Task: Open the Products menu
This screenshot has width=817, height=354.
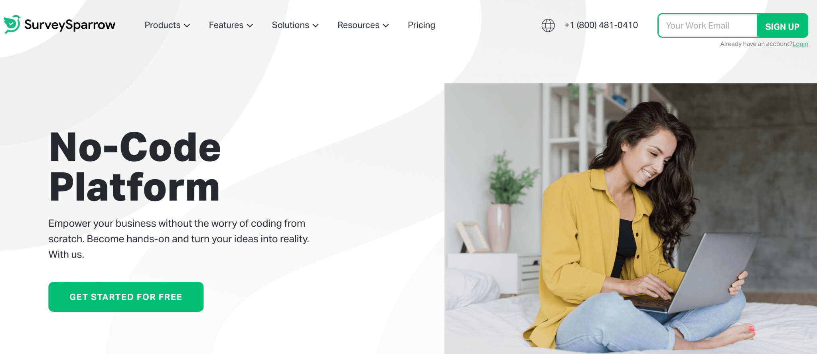Action: [167, 25]
